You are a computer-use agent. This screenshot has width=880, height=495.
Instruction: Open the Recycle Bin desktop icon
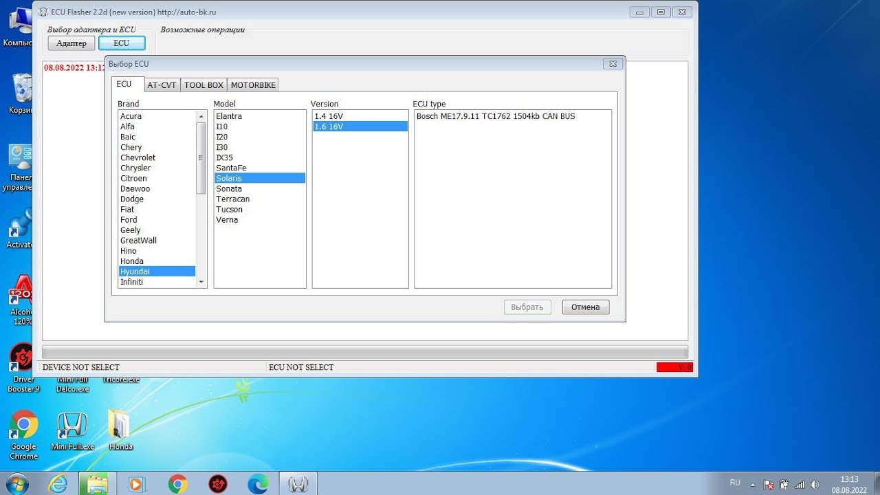point(23,93)
